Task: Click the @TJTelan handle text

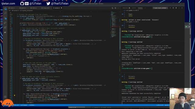Action: point(35,4)
